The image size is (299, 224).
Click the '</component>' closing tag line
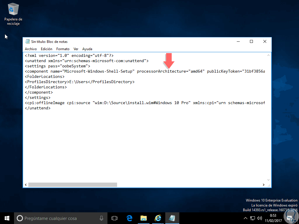(x=39, y=92)
